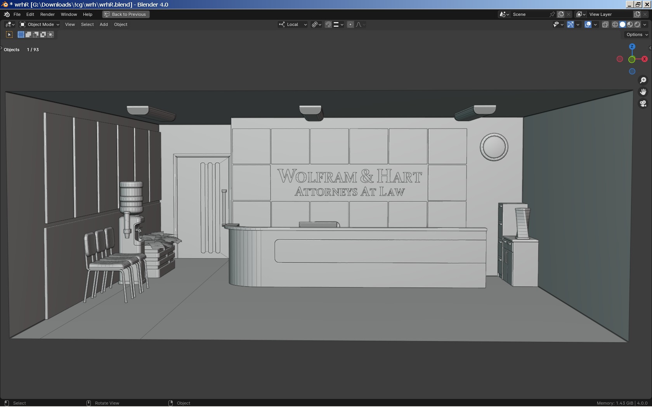652x407 pixels.
Task: Choose Set new selection mode
Action: coord(21,34)
